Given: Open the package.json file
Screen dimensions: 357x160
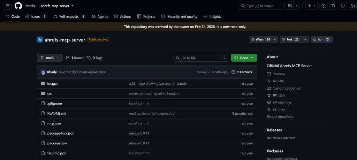Looking at the screenshot, I should [57, 143].
